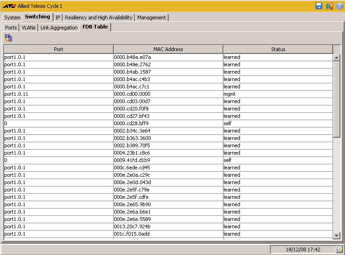Switch to Link Aggregation sub-tab
Image resolution: width=345 pixels, height=255 pixels.
pyautogui.click(x=59, y=28)
